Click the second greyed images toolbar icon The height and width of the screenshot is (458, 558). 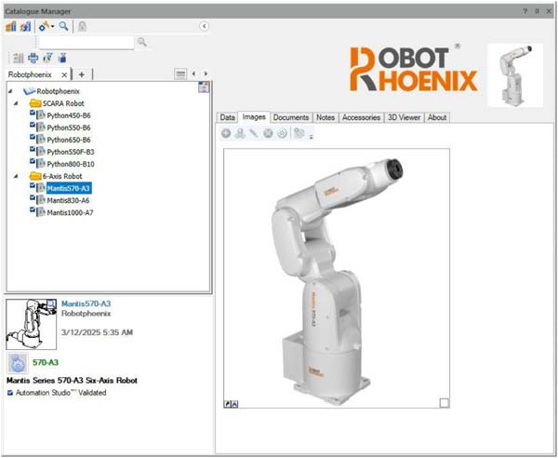(240, 133)
